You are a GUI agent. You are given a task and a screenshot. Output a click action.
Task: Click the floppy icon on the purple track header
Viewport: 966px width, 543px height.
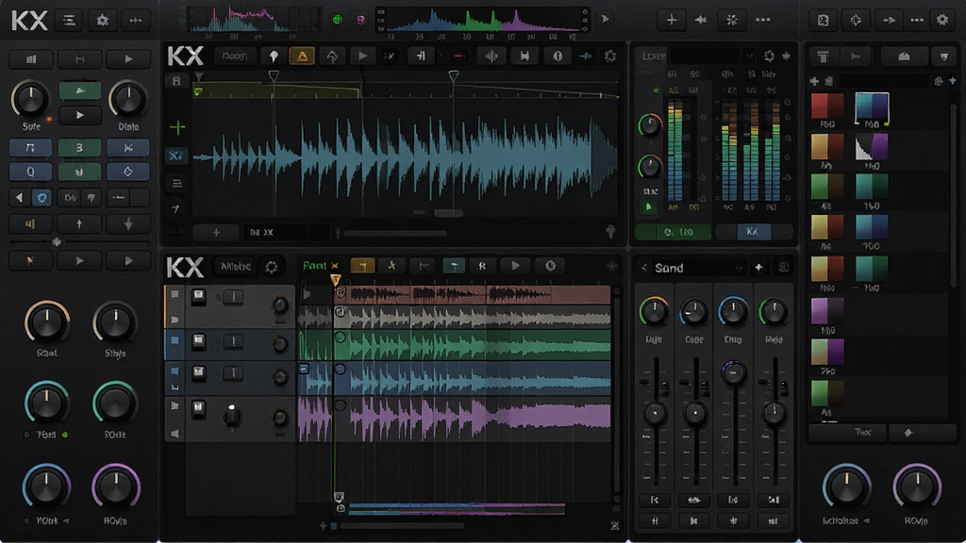pos(198,409)
